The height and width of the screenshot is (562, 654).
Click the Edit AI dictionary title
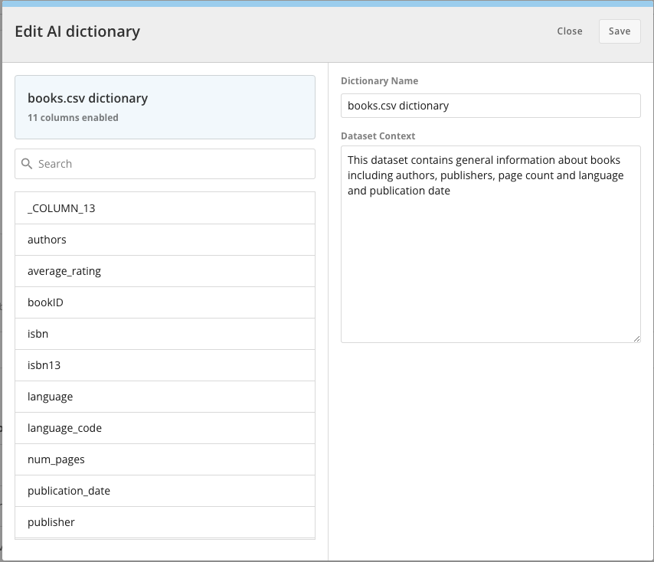click(77, 31)
